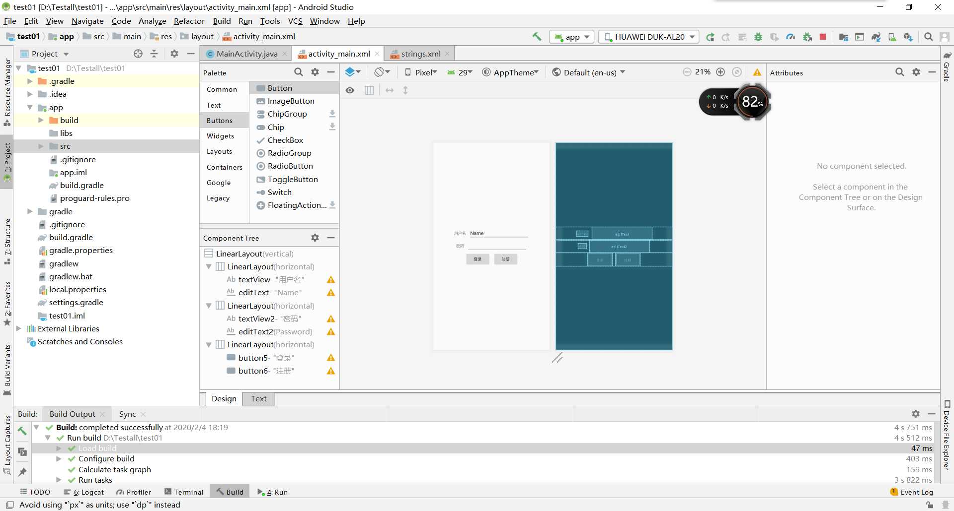Open the Event Log

click(x=912, y=492)
